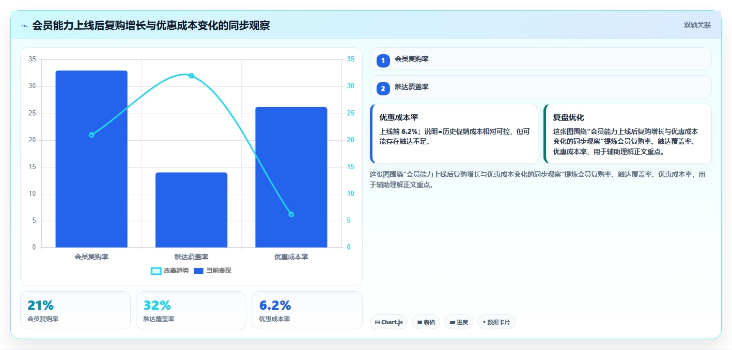The height and width of the screenshot is (350, 732).
Task: Select the 优惠成本率 blue bar in the chart
Action: [x=291, y=177]
